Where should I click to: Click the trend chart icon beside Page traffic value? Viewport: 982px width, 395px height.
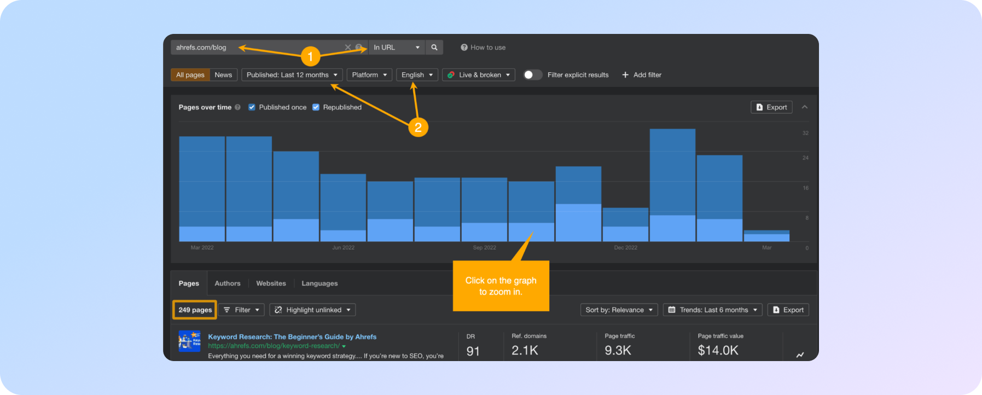800,355
